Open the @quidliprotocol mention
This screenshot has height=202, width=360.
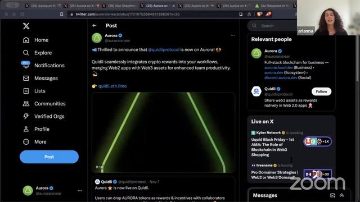(164, 50)
